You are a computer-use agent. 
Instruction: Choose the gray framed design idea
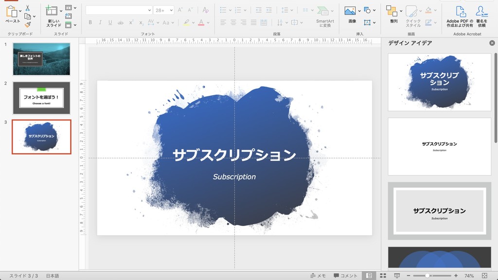[439, 211]
